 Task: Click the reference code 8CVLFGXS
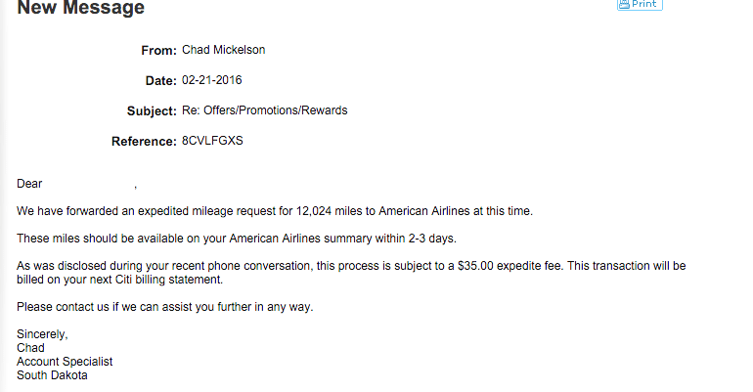coord(212,141)
